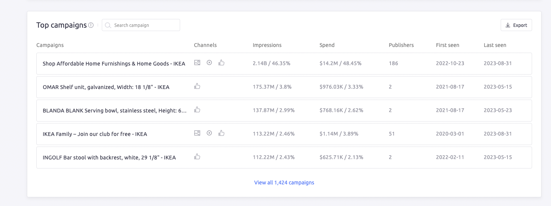Screen dimensions: 551x206
Task: Click the thumbs-up icon in BLANDA BLANK row
Action: 197,110
